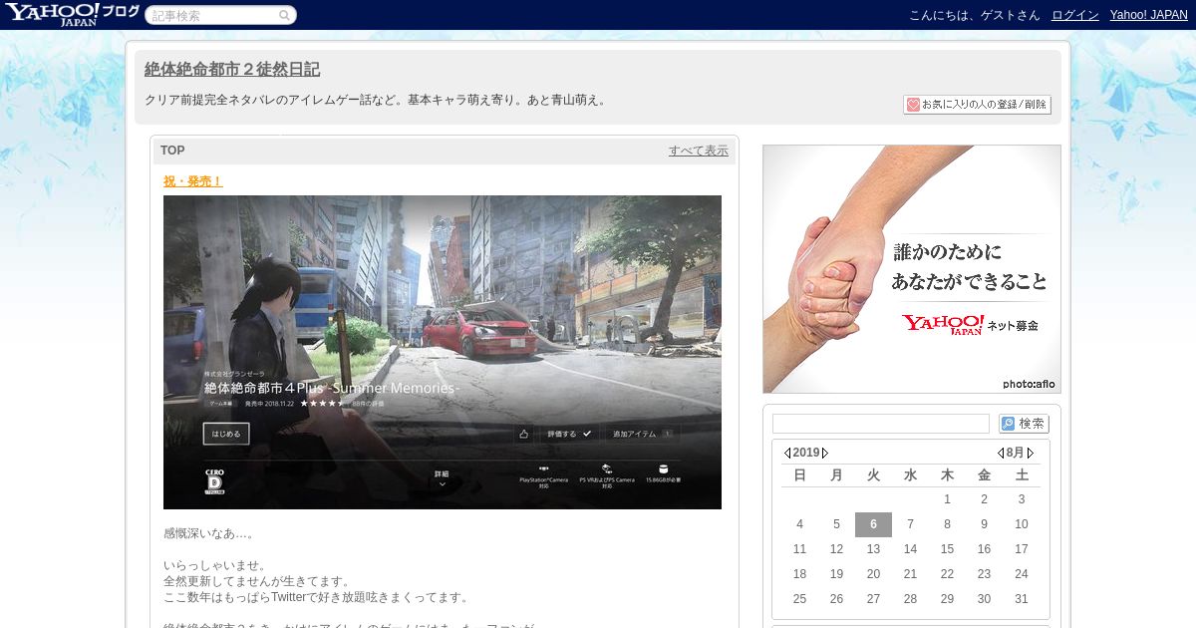Screen dimensions: 1196x628
Task: Click the 2019 year label in calendar
Action: click(806, 453)
